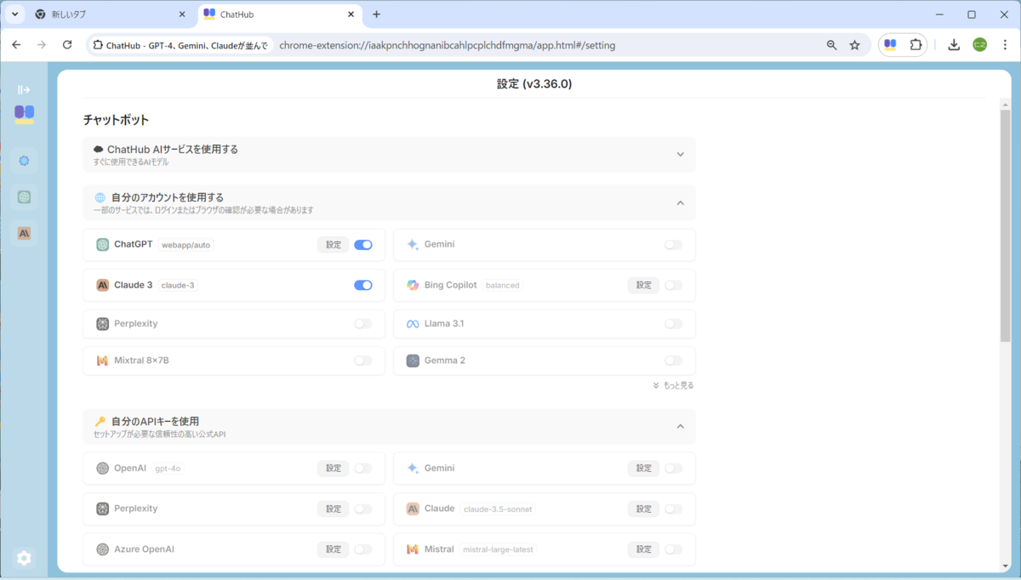
Task: Reload the page
Action: (67, 44)
